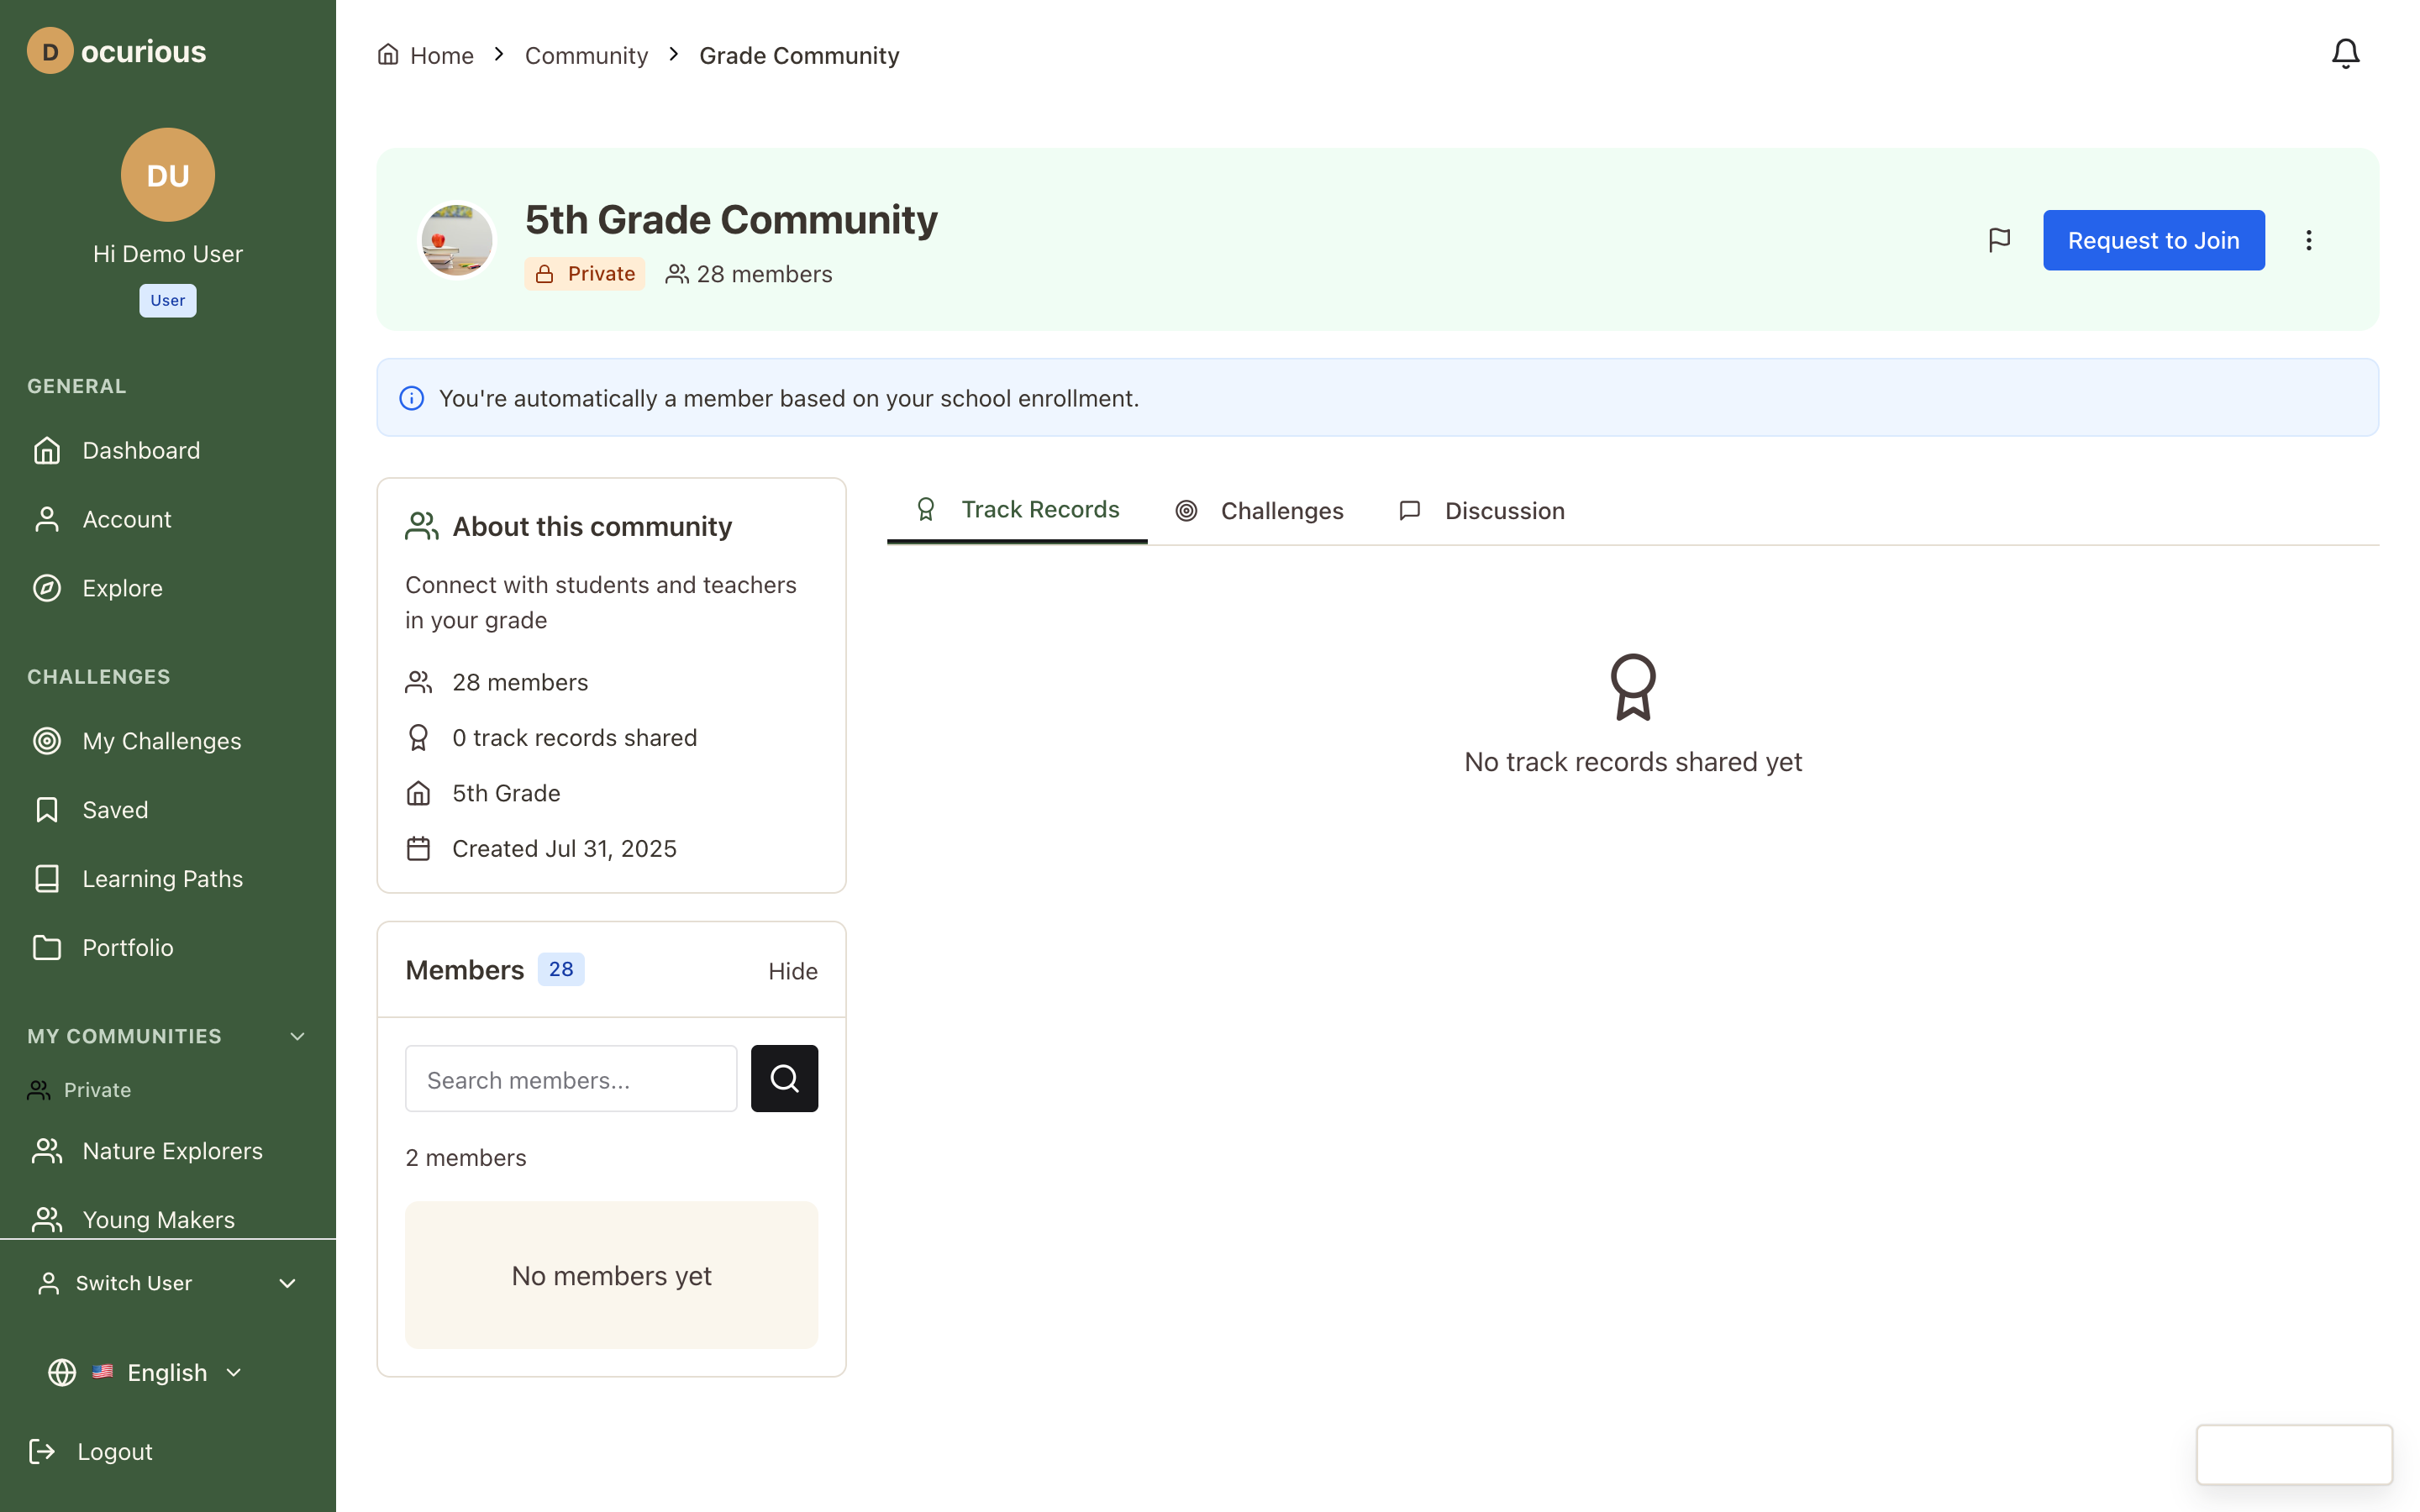Open the three-dot more options menu
Screen dimensions: 2420x1512
(x=2308, y=240)
